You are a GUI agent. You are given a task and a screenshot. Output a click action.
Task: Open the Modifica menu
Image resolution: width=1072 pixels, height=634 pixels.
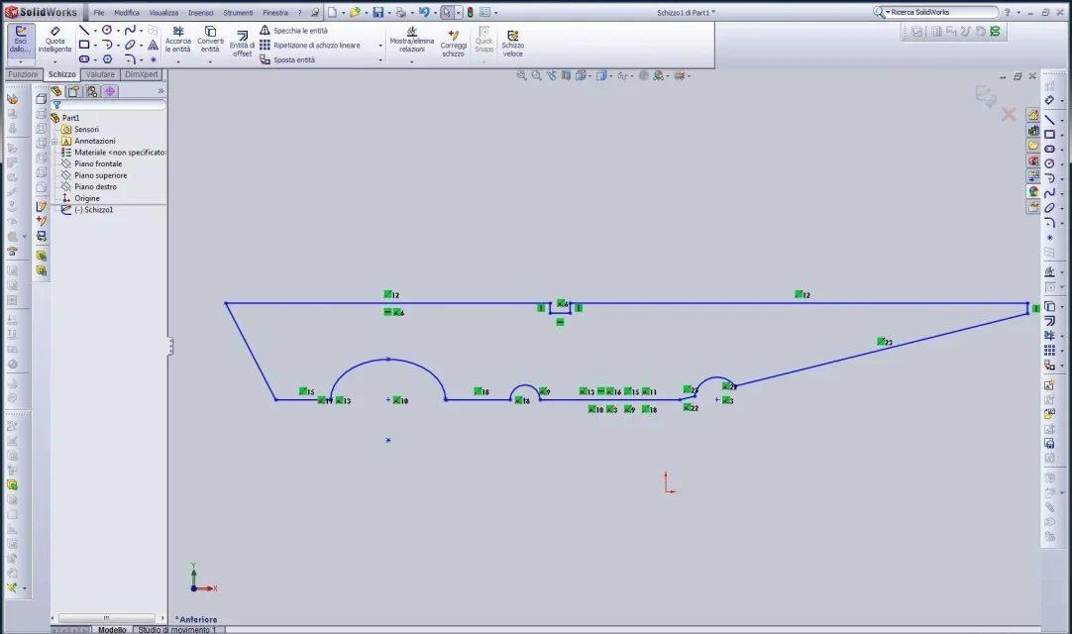(127, 12)
